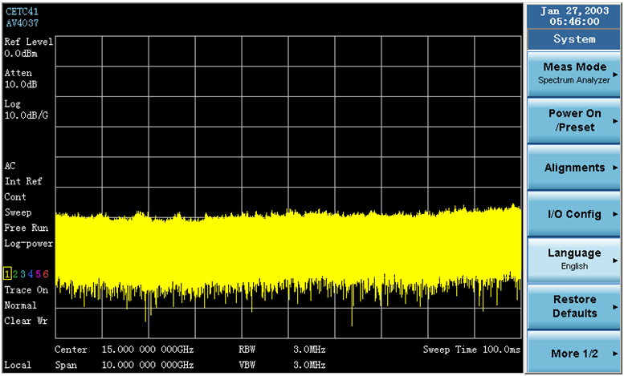
Task: Select trace 2 green indicator
Action: 15,274
